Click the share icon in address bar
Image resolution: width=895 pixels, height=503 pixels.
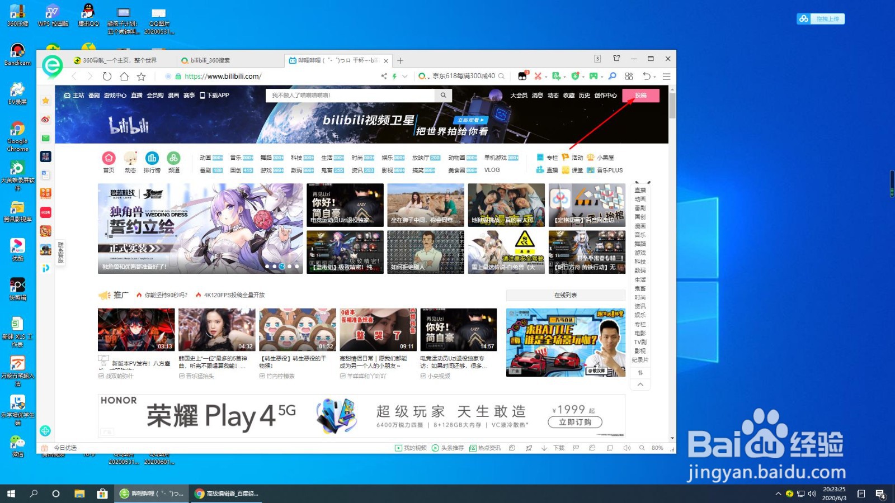click(384, 76)
